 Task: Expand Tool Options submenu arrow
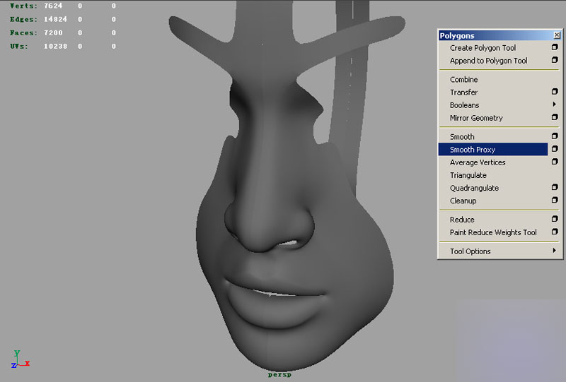[x=555, y=250]
